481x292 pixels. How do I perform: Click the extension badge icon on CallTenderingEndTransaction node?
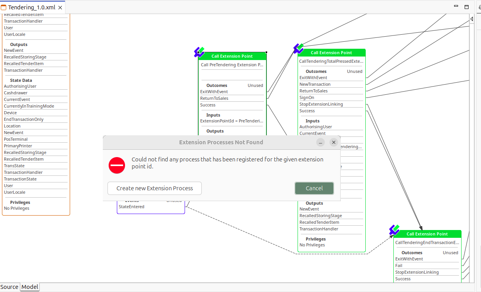(394, 230)
